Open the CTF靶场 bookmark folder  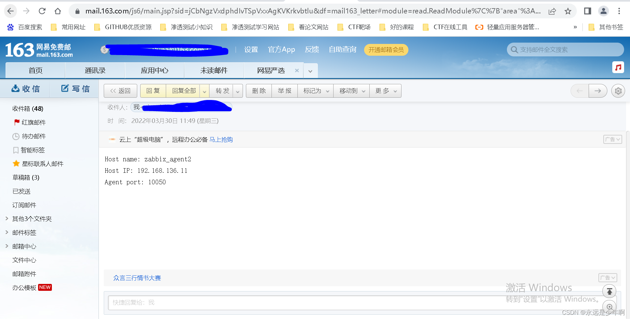click(x=354, y=27)
